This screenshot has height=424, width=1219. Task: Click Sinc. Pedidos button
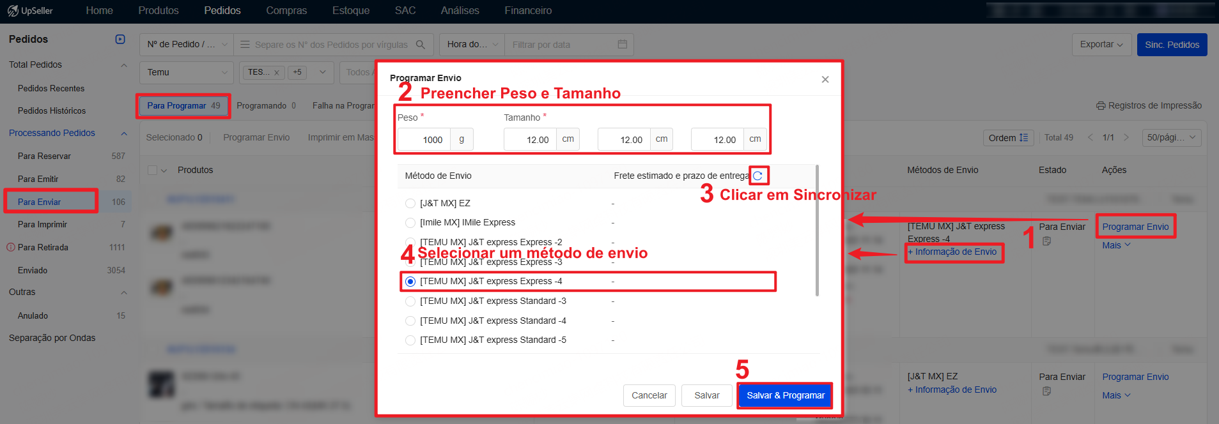[x=1172, y=45]
